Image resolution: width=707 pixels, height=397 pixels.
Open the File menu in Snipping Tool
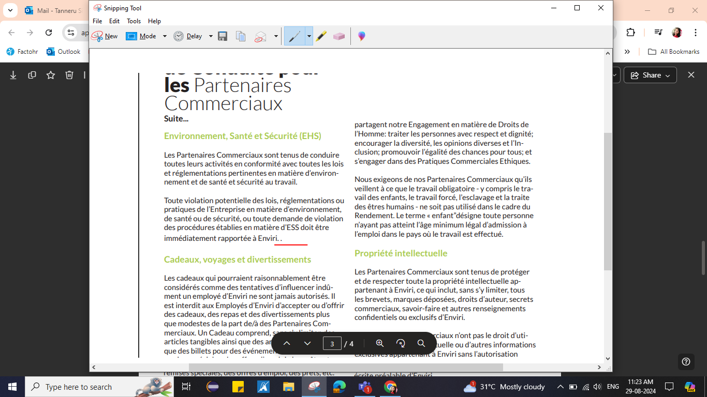point(97,21)
